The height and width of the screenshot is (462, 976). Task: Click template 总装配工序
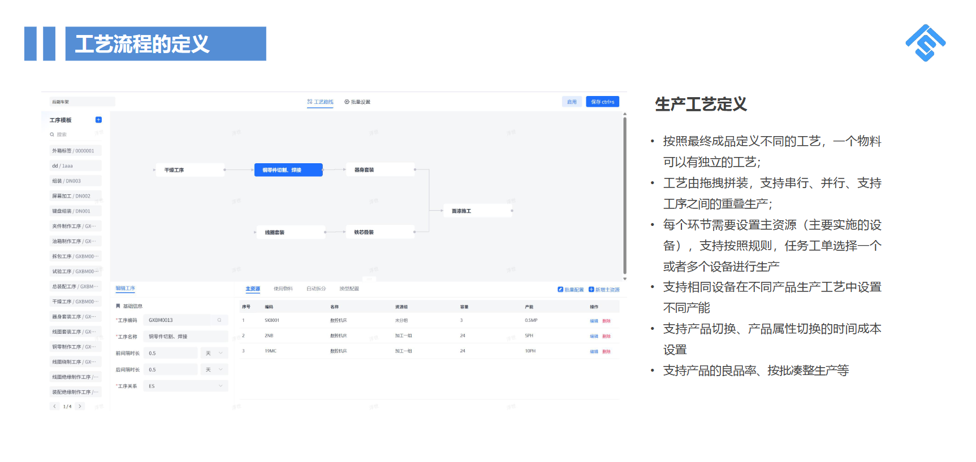pos(75,286)
